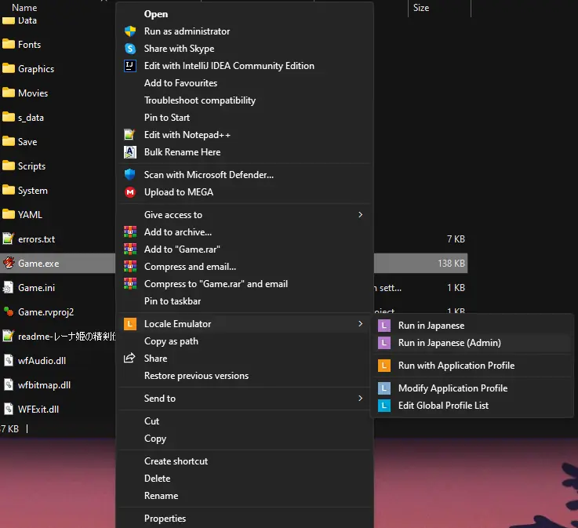Open Properties from the context menu
The width and height of the screenshot is (578, 528).
point(165,519)
